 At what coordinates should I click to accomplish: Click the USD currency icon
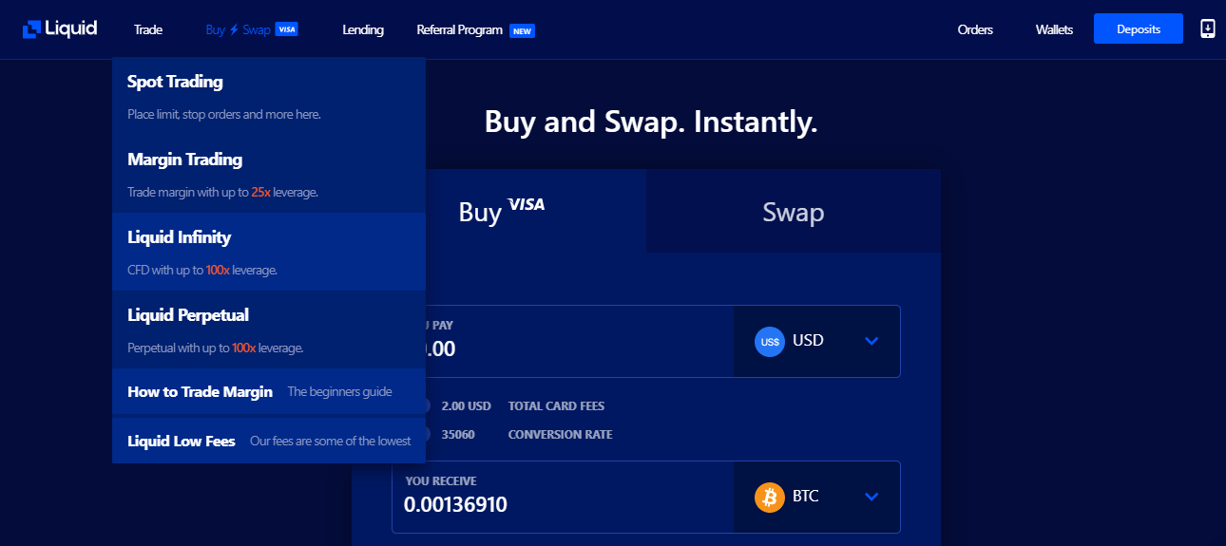click(x=770, y=341)
